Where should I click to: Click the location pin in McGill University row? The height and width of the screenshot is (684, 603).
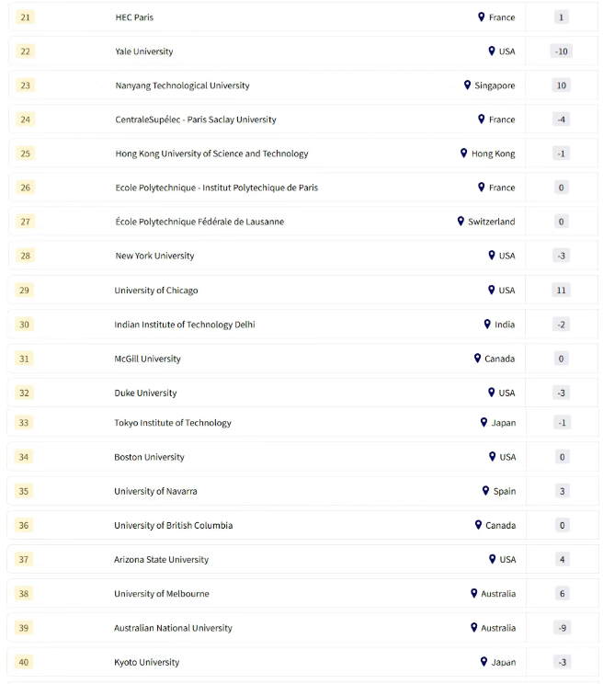478,359
